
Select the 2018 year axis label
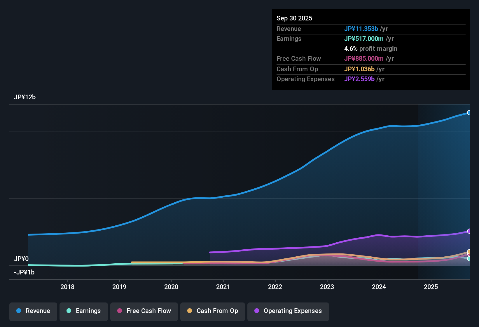(x=67, y=287)
